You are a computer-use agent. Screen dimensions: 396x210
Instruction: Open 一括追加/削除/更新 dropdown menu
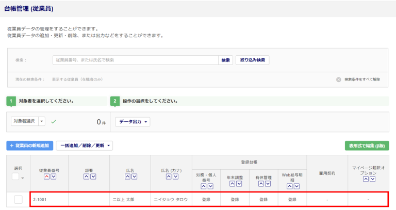coord(84,146)
